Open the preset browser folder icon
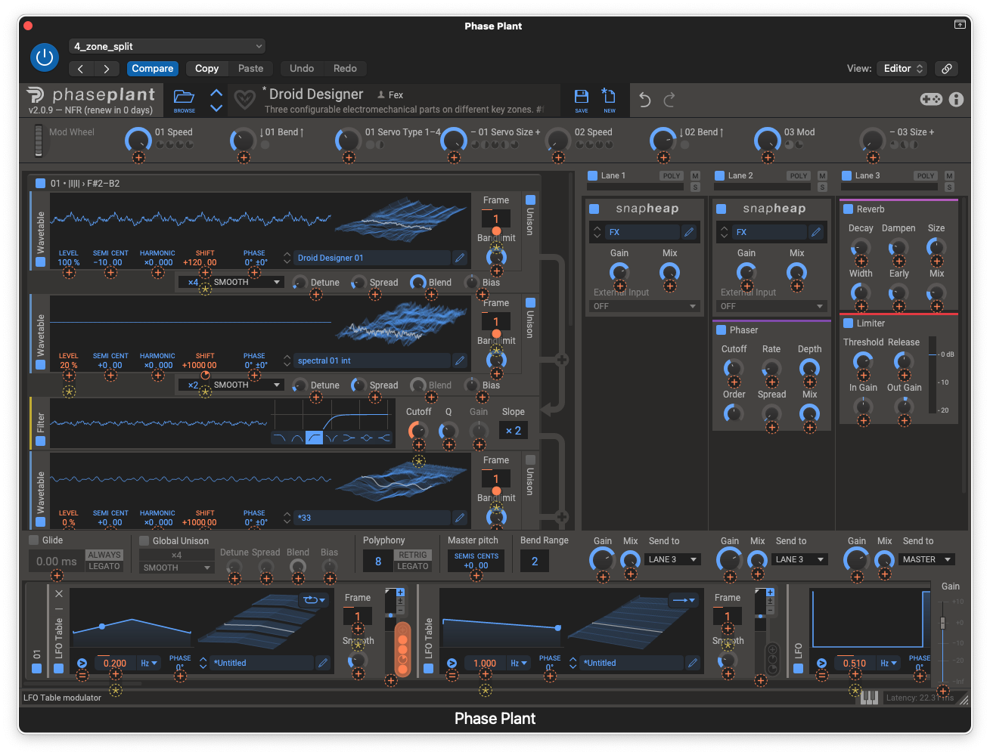The width and height of the screenshot is (990, 755). pyautogui.click(x=184, y=98)
